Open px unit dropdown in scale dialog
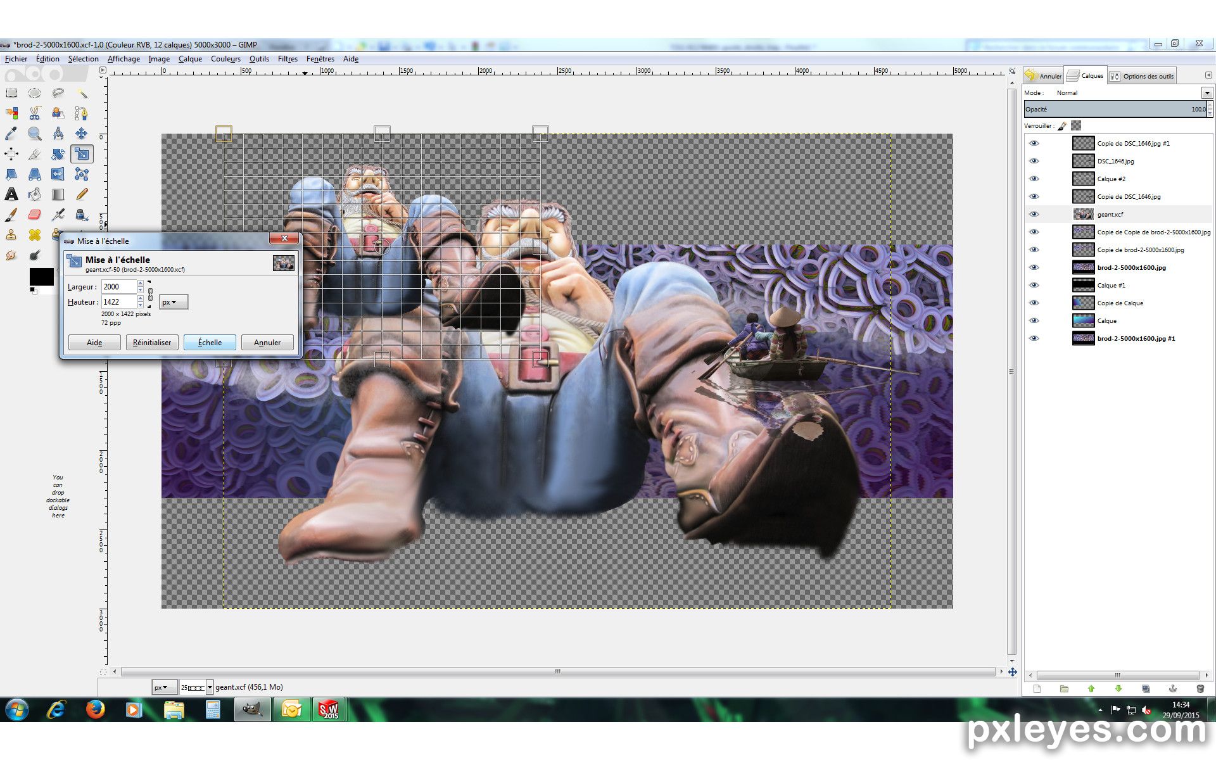The image size is (1216, 760). pos(174,302)
